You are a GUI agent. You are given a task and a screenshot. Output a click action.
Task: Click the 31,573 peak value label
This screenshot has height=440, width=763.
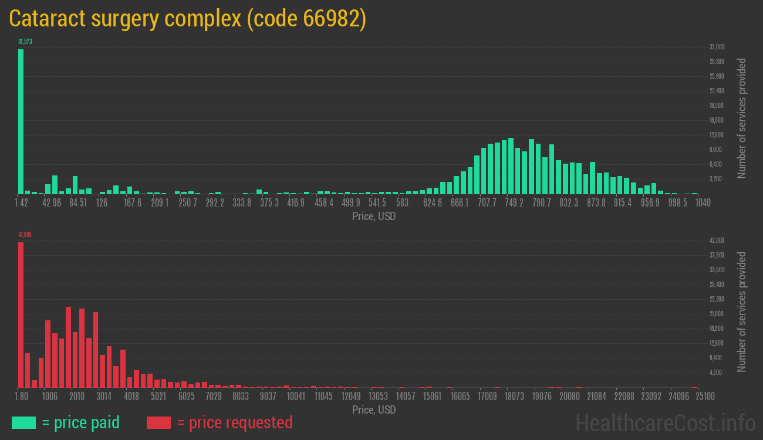coord(25,42)
